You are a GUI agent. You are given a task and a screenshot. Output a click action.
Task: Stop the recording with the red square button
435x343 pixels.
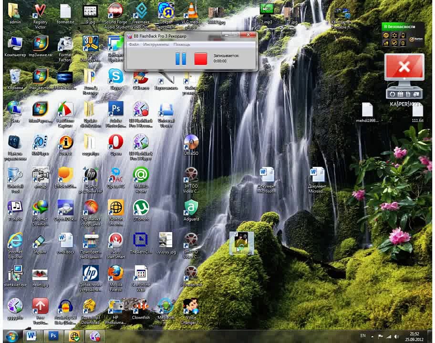tap(201, 59)
